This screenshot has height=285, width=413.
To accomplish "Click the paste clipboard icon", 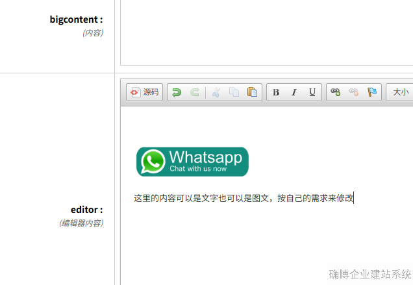I will coord(252,92).
